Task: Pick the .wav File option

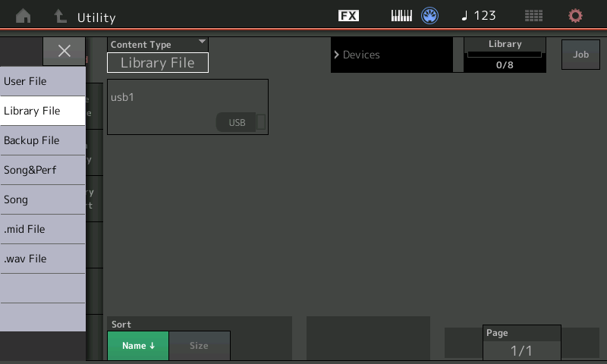Action: pos(42,259)
